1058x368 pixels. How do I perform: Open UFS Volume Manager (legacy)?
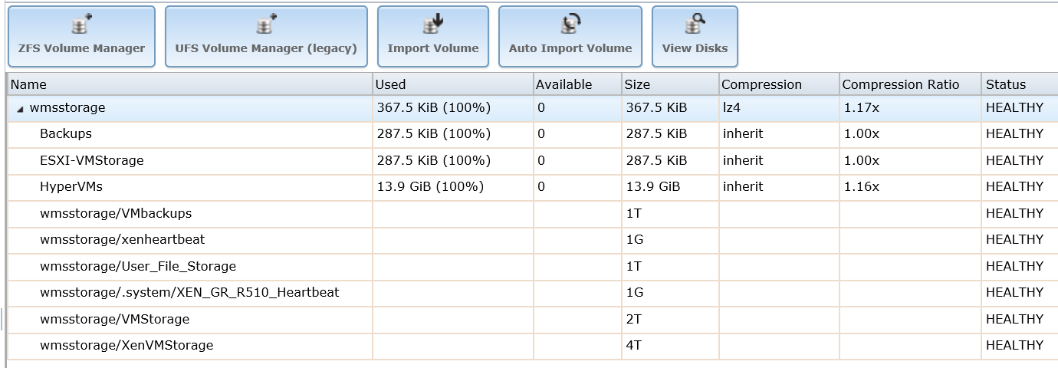(266, 37)
